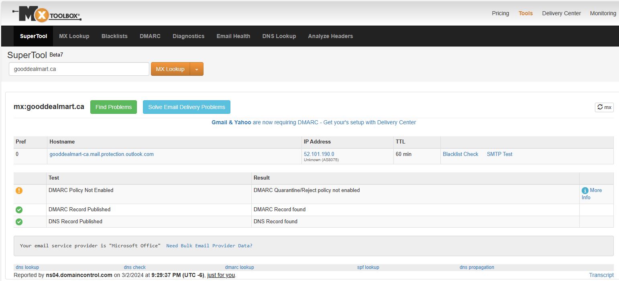Open the Delivery Center menu item
Image resolution: width=619 pixels, height=281 pixels.
pos(562,13)
